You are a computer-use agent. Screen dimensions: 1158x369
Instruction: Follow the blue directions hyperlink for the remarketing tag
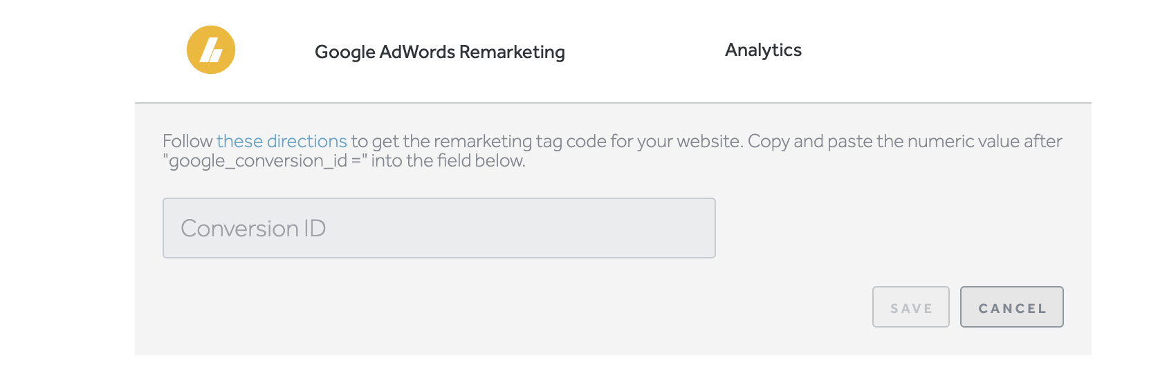coord(282,141)
